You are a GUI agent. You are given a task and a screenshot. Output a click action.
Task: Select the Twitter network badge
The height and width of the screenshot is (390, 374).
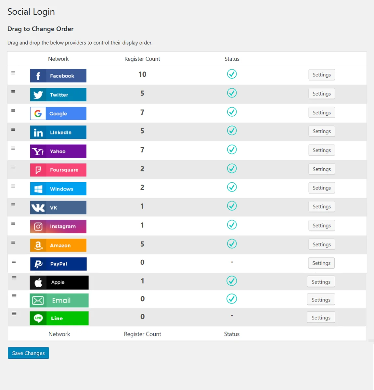point(58,95)
